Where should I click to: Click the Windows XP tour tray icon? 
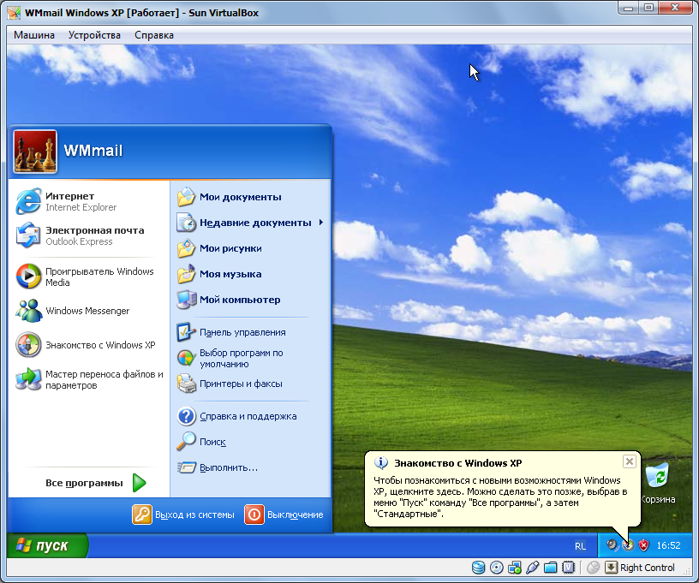[x=628, y=545]
